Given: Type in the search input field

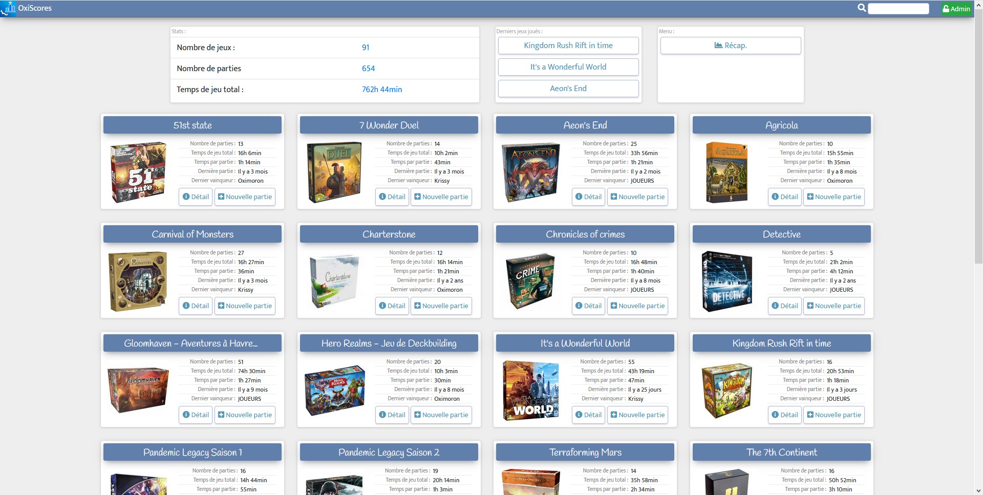Looking at the screenshot, I should pos(899,9).
